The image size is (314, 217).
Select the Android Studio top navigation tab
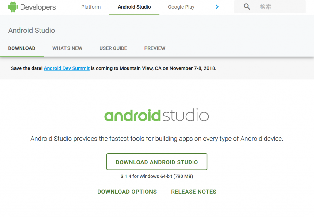[x=134, y=7]
